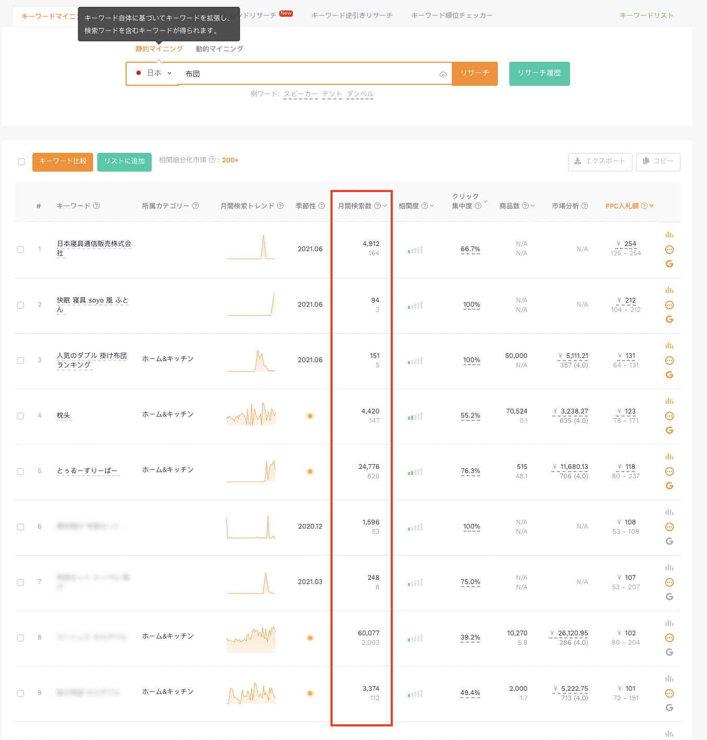Click the orange ellipsis circle icon in row 3
The image size is (707, 740).
[669, 361]
